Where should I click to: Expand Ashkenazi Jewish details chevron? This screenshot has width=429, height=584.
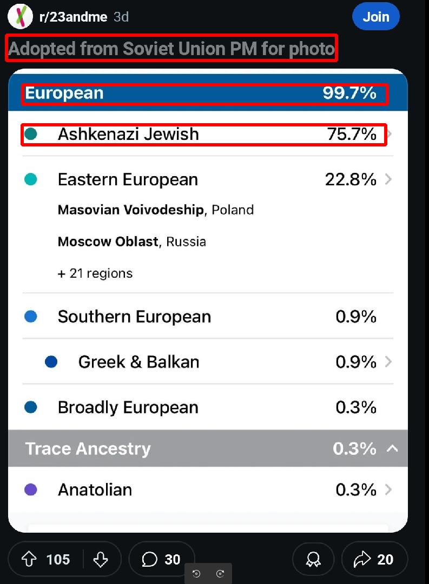click(389, 134)
